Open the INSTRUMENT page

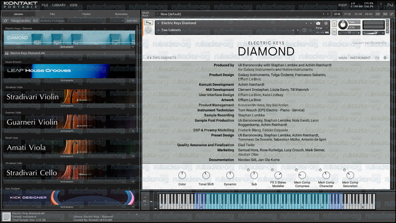360,58
